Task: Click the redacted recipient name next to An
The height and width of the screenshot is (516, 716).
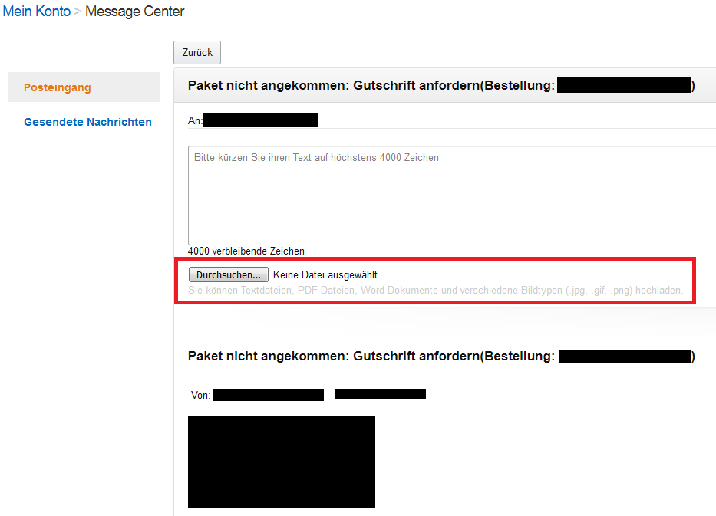Action: (x=267, y=120)
